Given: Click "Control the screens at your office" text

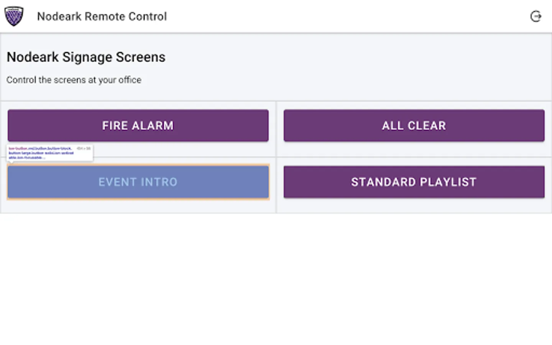Looking at the screenshot, I should (74, 80).
